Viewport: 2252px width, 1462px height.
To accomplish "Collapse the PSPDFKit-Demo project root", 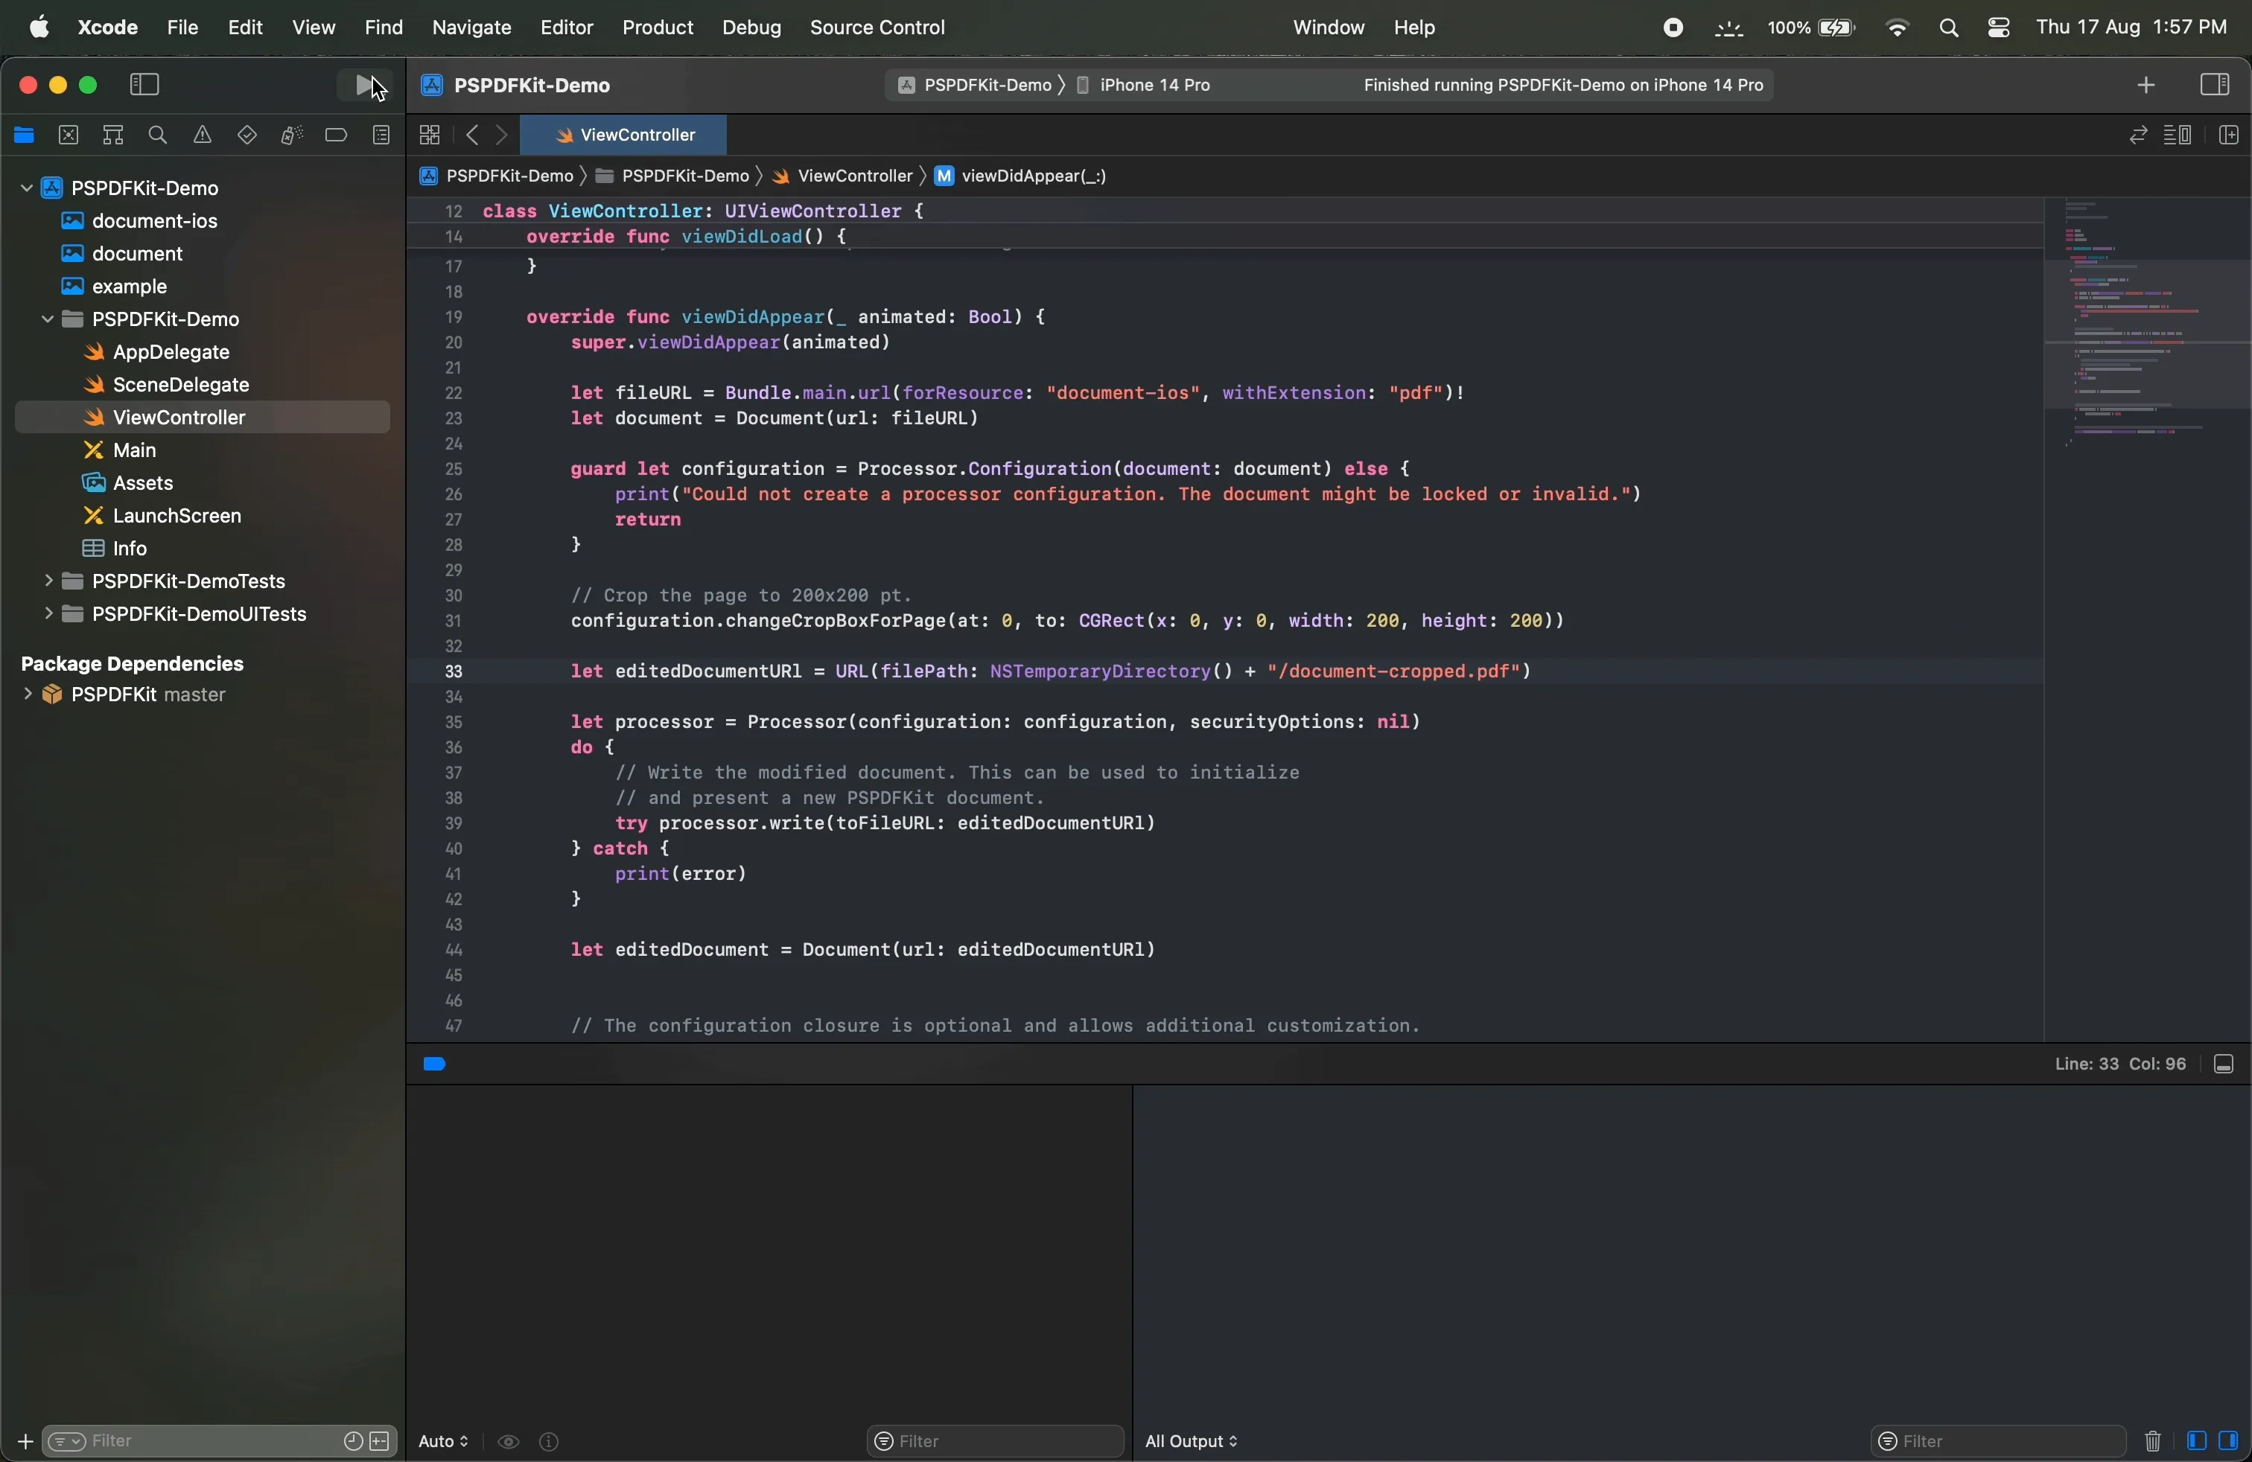I will 27,188.
